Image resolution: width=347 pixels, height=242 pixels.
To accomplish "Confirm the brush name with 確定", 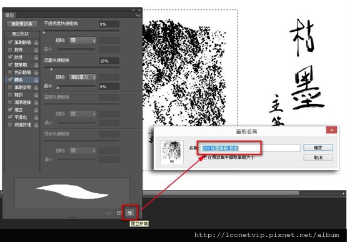I will (x=318, y=148).
